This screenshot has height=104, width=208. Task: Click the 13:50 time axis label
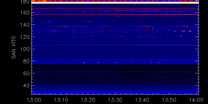pos(169,100)
